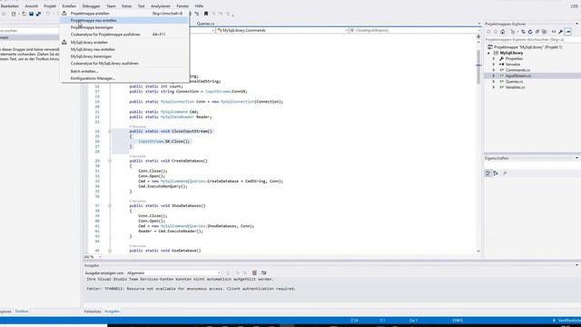The image size is (581, 327).
Task: Click the Toolbox search field
Action: tap(29, 30)
